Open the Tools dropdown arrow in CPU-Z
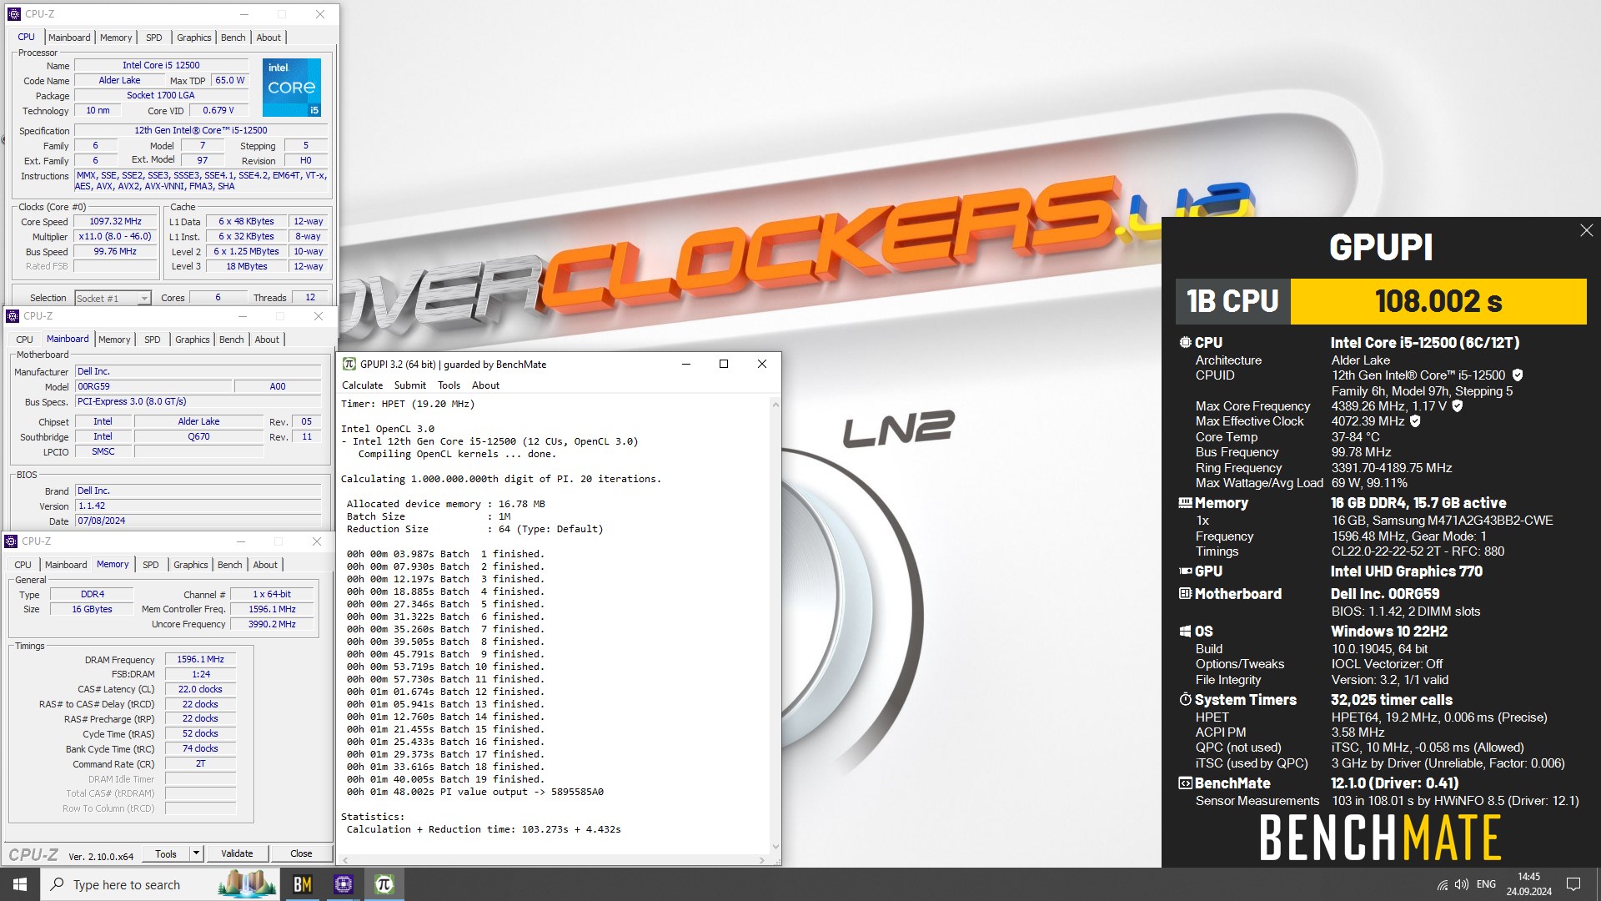This screenshot has width=1601, height=901. [196, 853]
